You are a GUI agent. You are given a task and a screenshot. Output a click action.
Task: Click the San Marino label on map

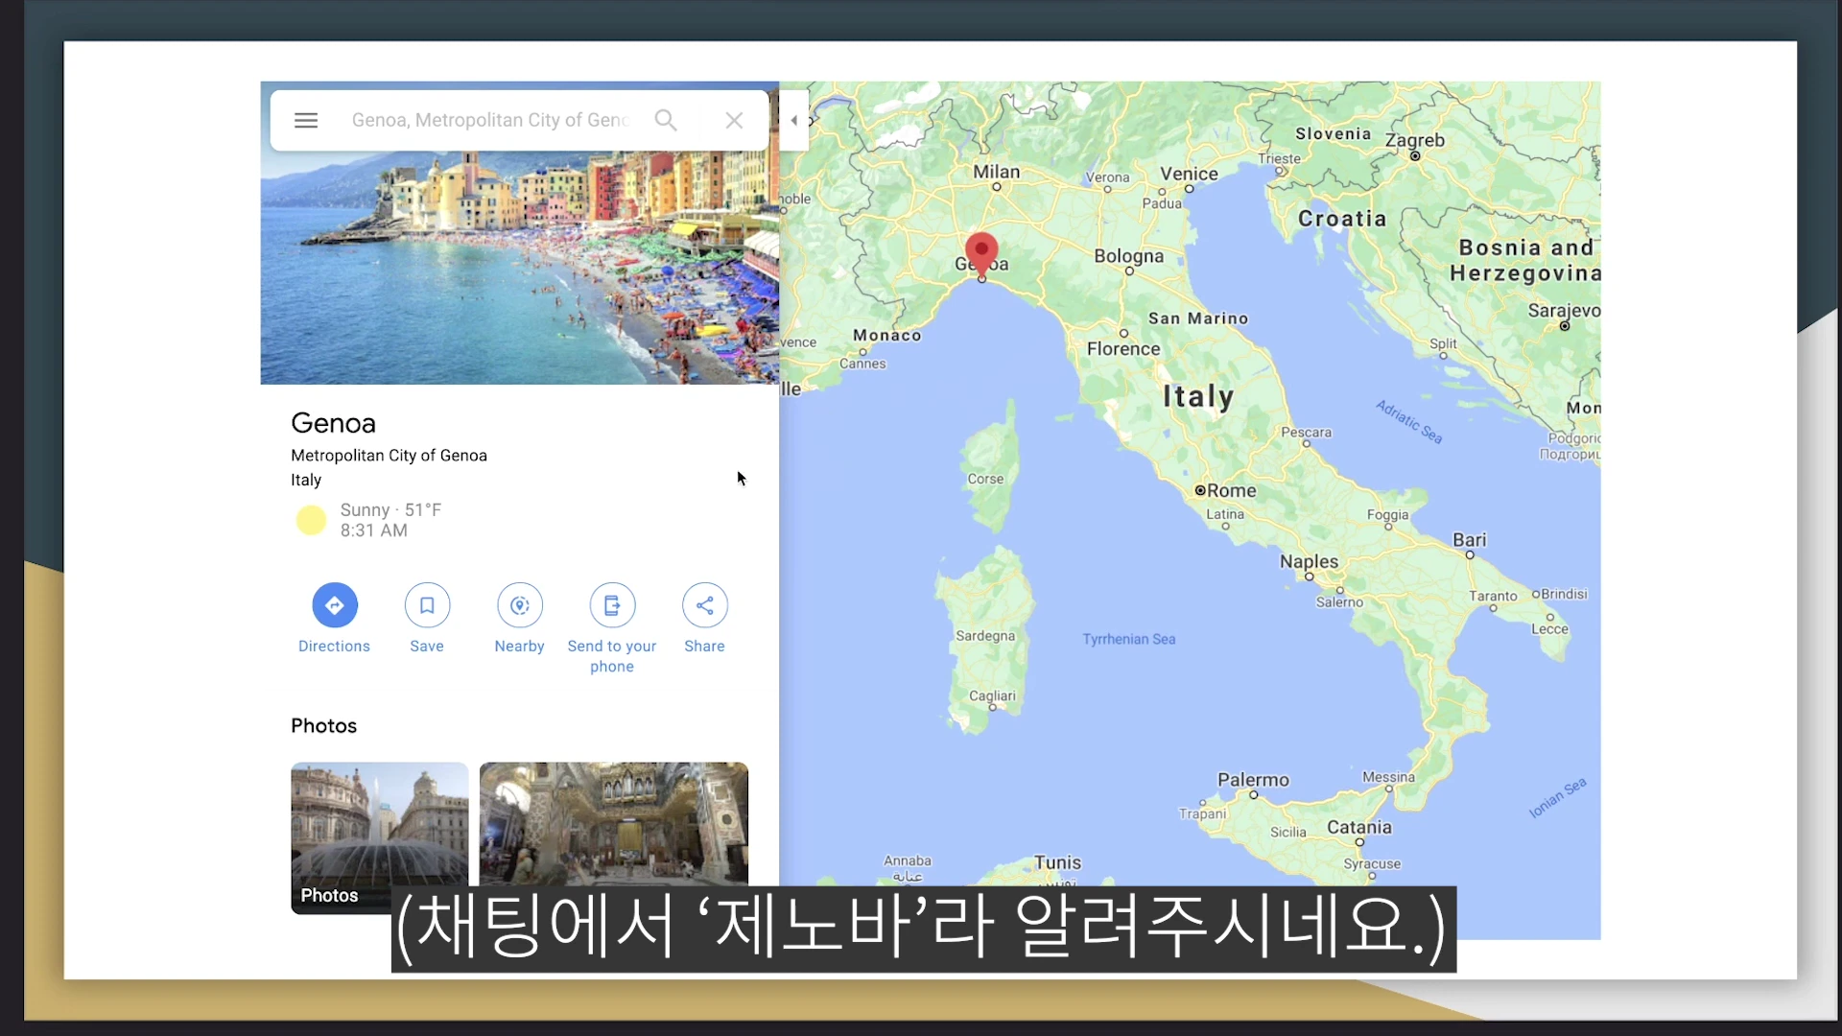[x=1198, y=318]
